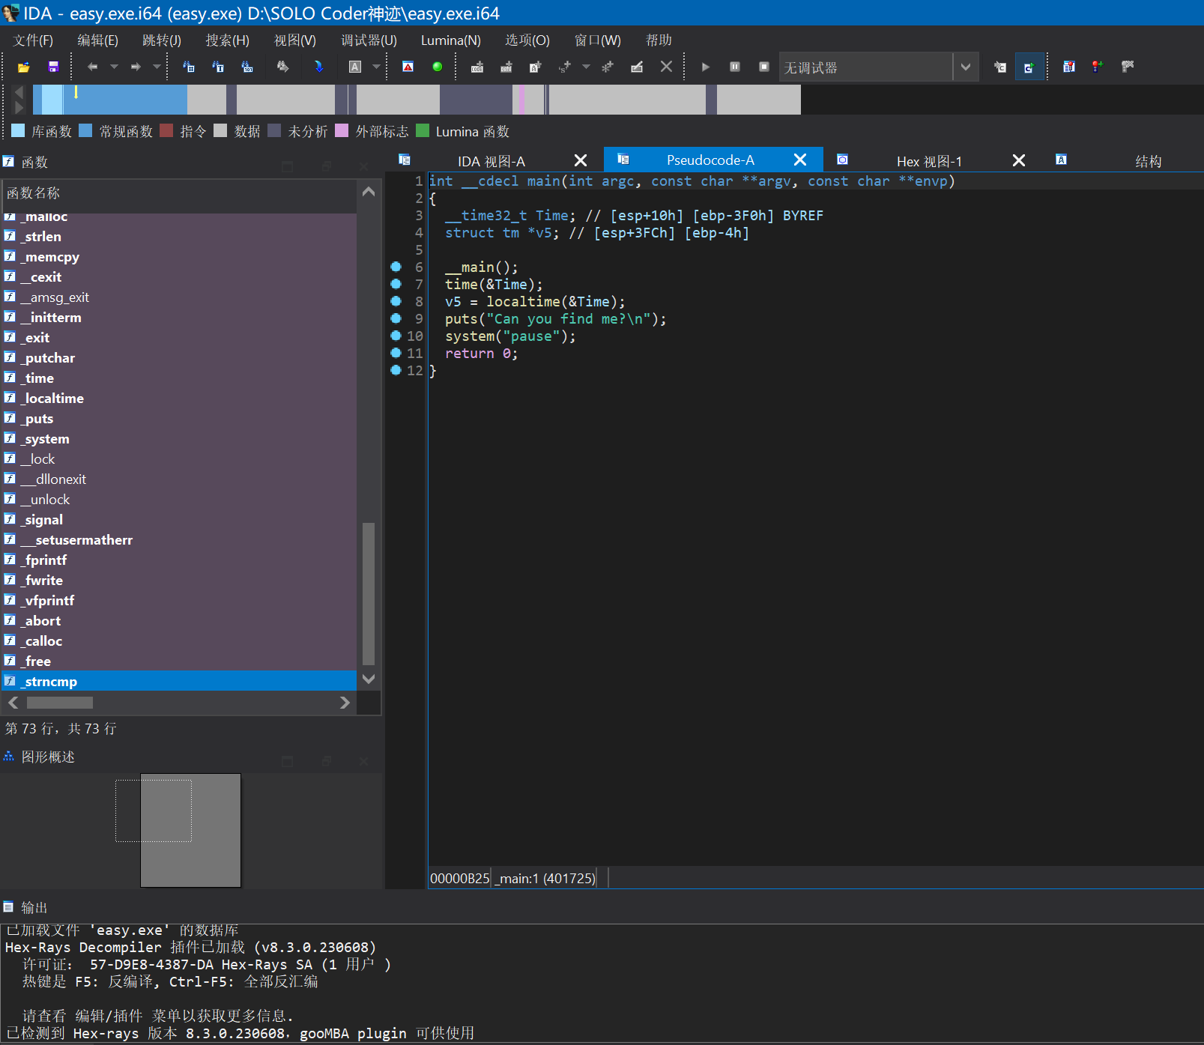Image resolution: width=1204 pixels, height=1045 pixels.
Task: Open the 无调试器 debugger dropdown
Action: coord(965,67)
